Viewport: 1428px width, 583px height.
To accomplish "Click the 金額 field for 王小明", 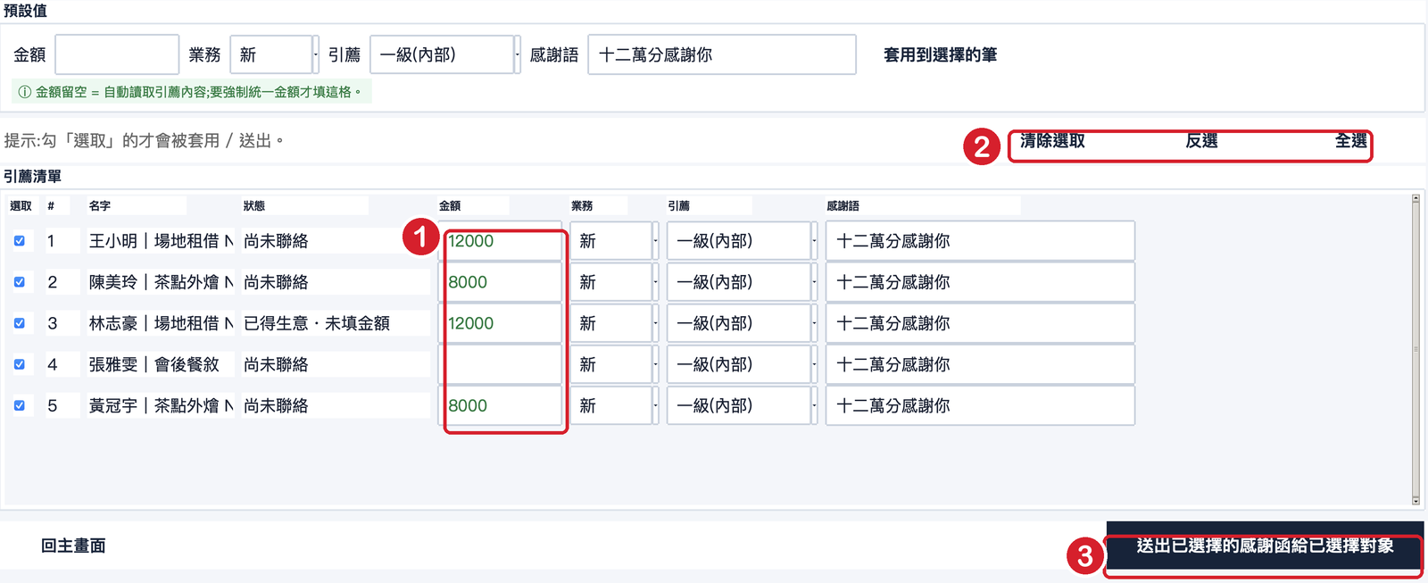I will click(501, 241).
